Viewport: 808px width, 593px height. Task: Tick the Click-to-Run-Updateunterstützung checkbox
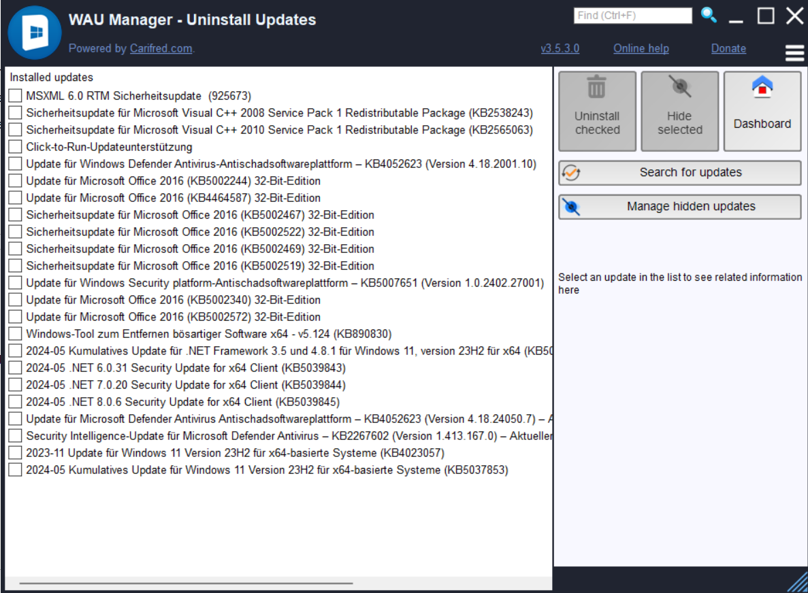point(15,147)
